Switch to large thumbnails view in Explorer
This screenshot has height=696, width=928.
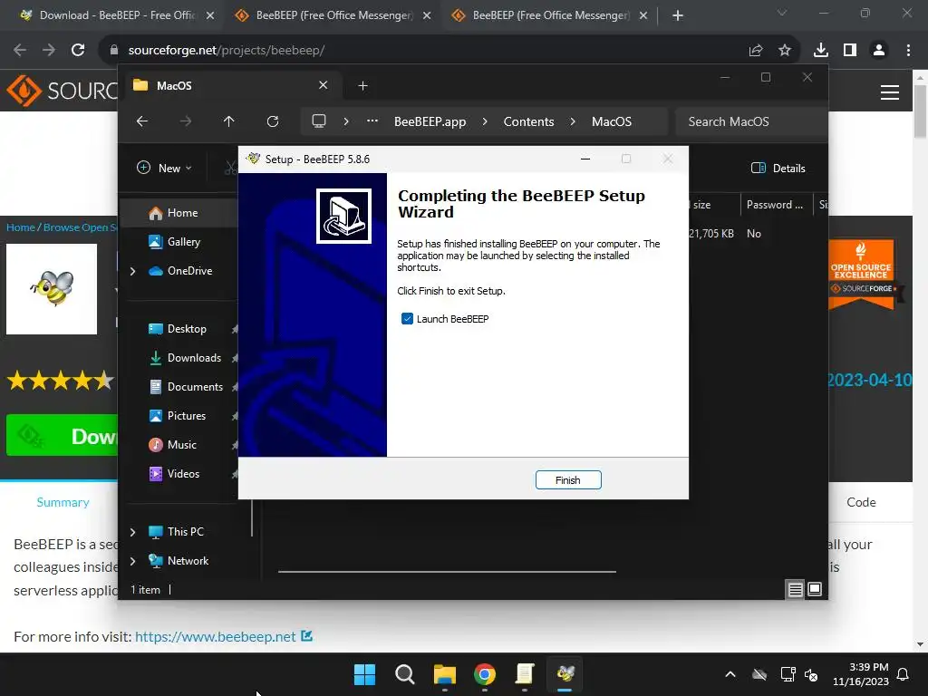tap(815, 589)
